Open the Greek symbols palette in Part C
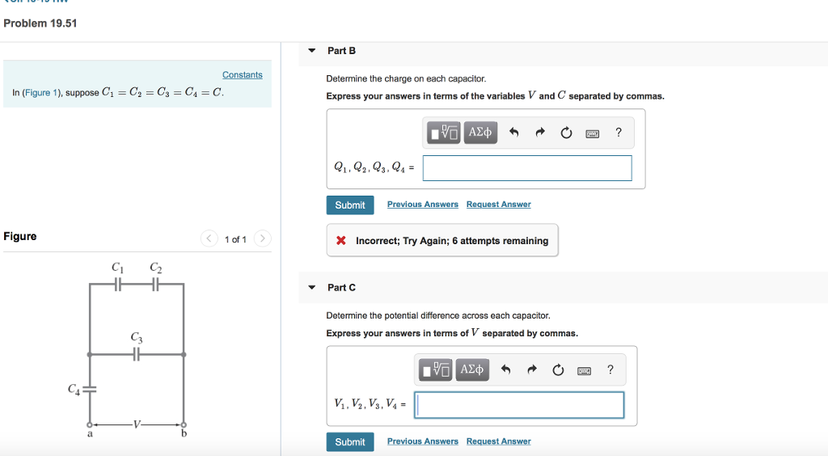 tap(474, 370)
